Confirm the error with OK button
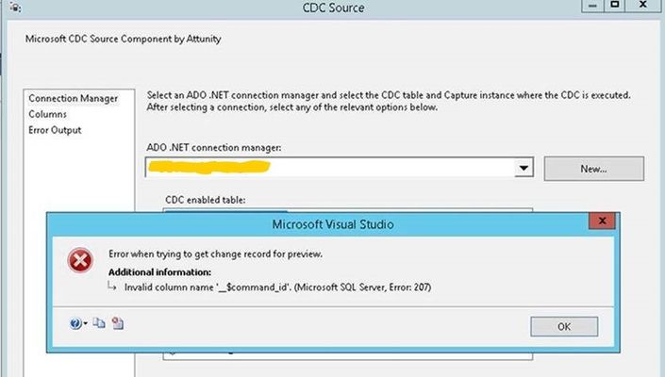Image resolution: width=665 pixels, height=377 pixels. 564,327
